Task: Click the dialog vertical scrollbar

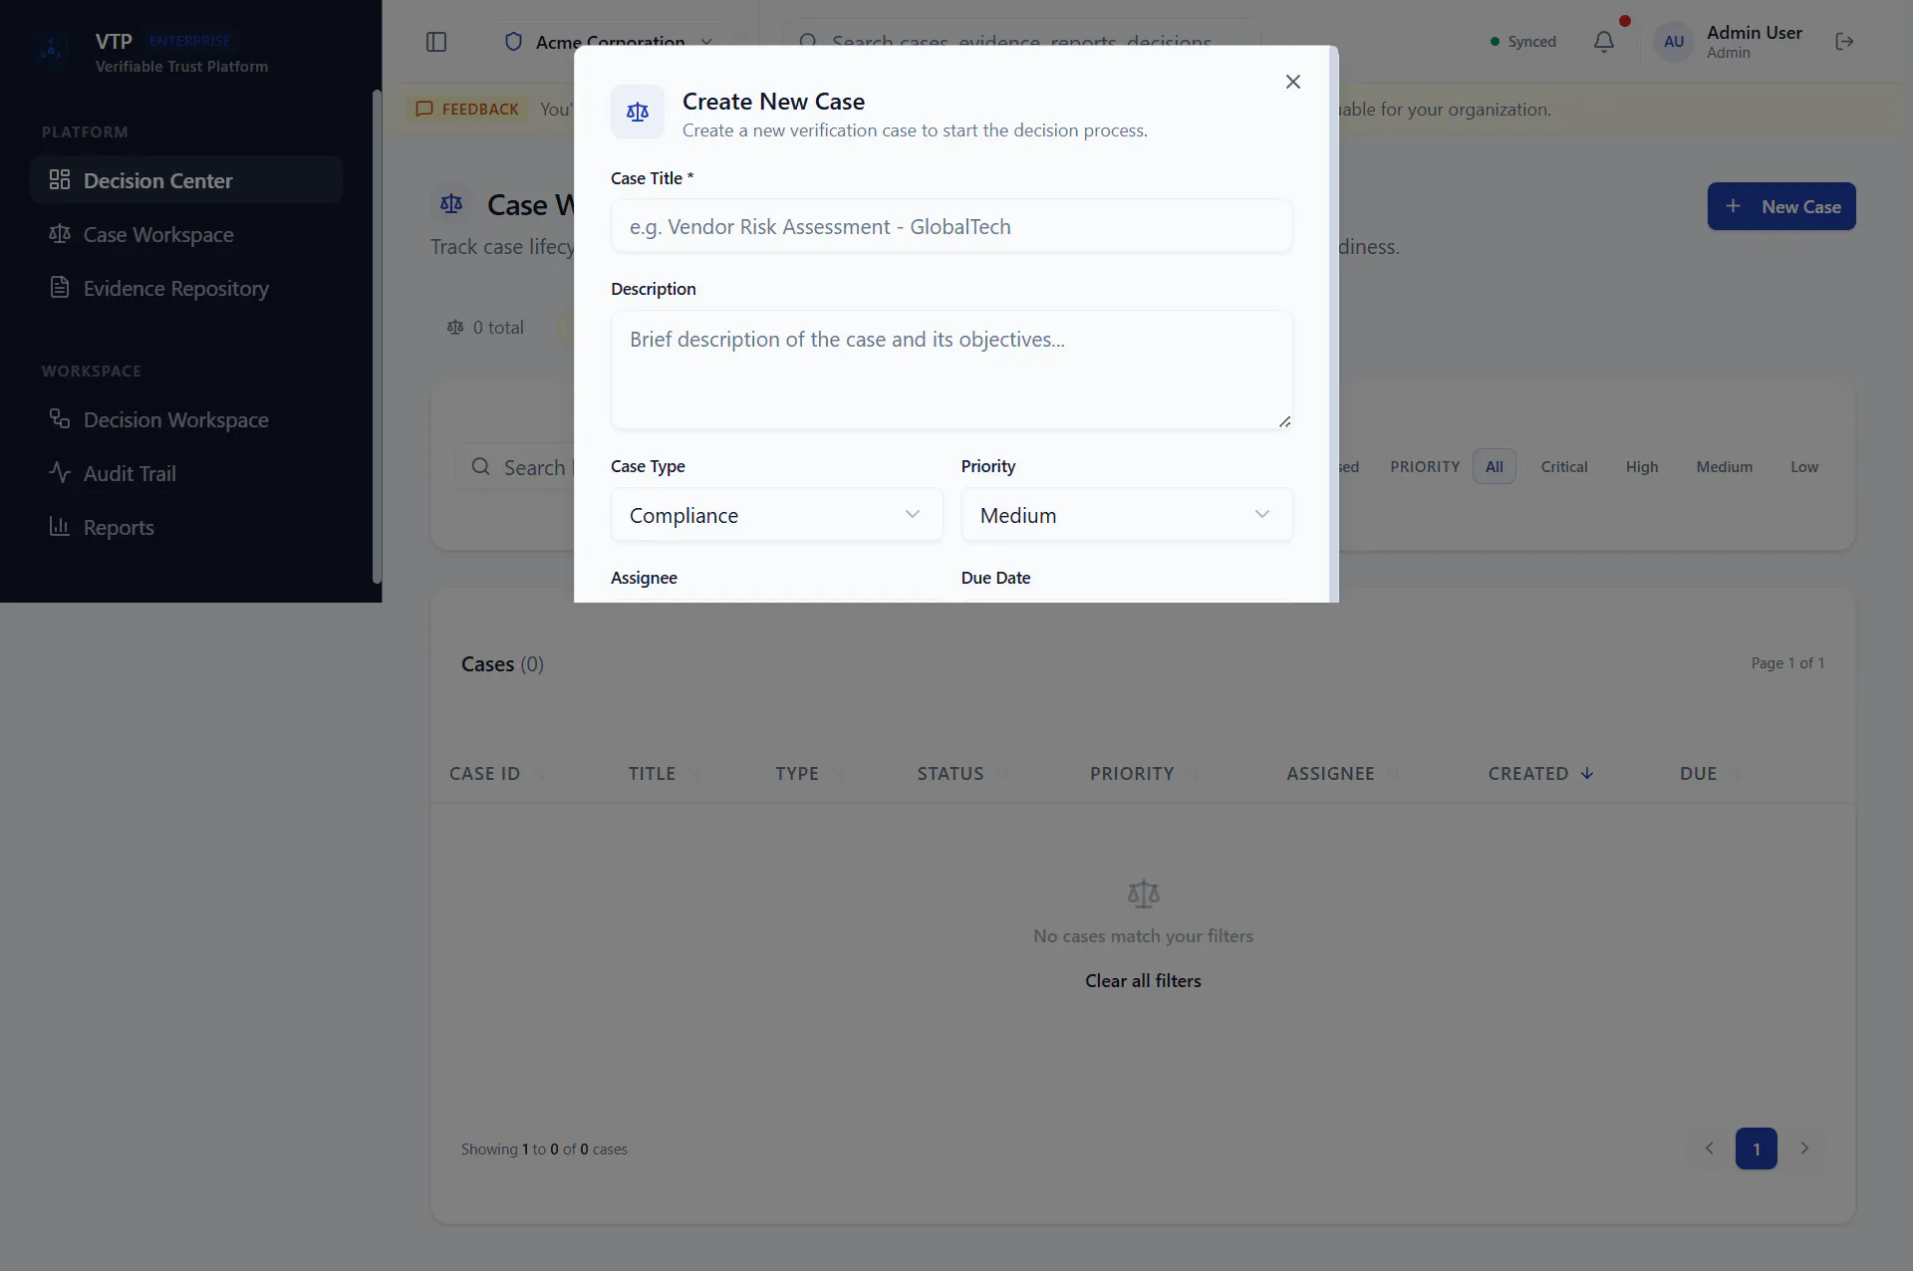Action: coord(1334,324)
